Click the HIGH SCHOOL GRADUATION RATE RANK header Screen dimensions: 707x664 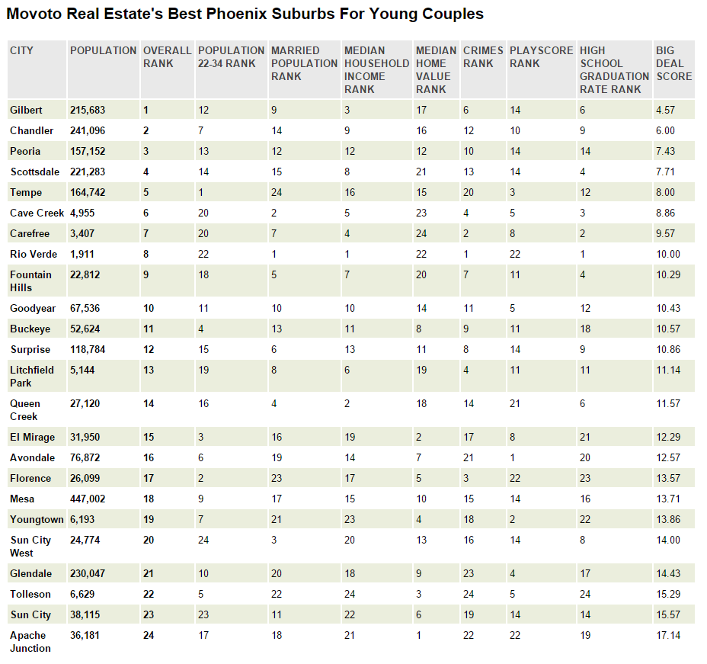point(614,70)
